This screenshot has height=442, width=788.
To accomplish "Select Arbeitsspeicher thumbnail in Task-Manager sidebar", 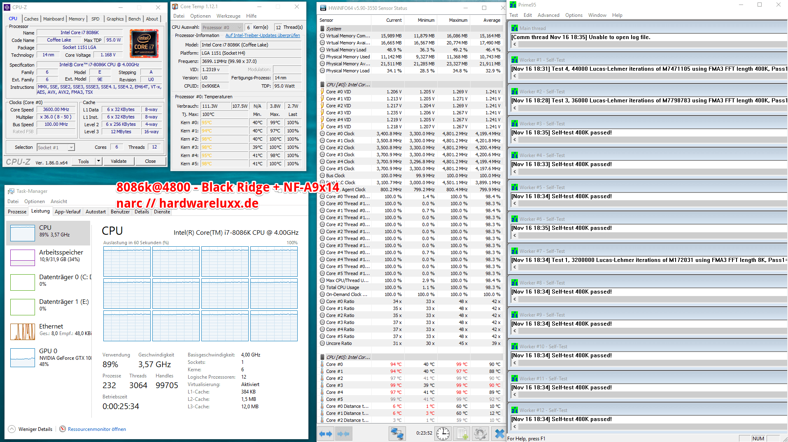I will pos(23,258).
